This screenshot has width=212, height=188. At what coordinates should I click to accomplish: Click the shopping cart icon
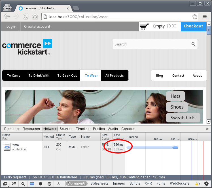144,26
